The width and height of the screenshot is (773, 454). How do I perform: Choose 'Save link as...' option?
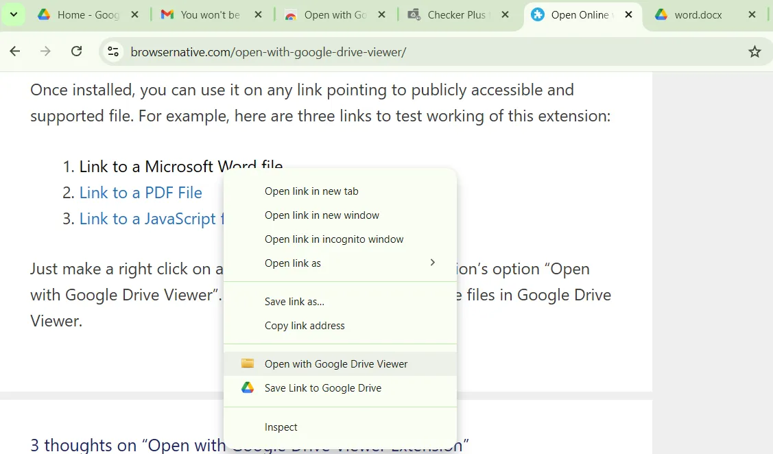tap(294, 301)
